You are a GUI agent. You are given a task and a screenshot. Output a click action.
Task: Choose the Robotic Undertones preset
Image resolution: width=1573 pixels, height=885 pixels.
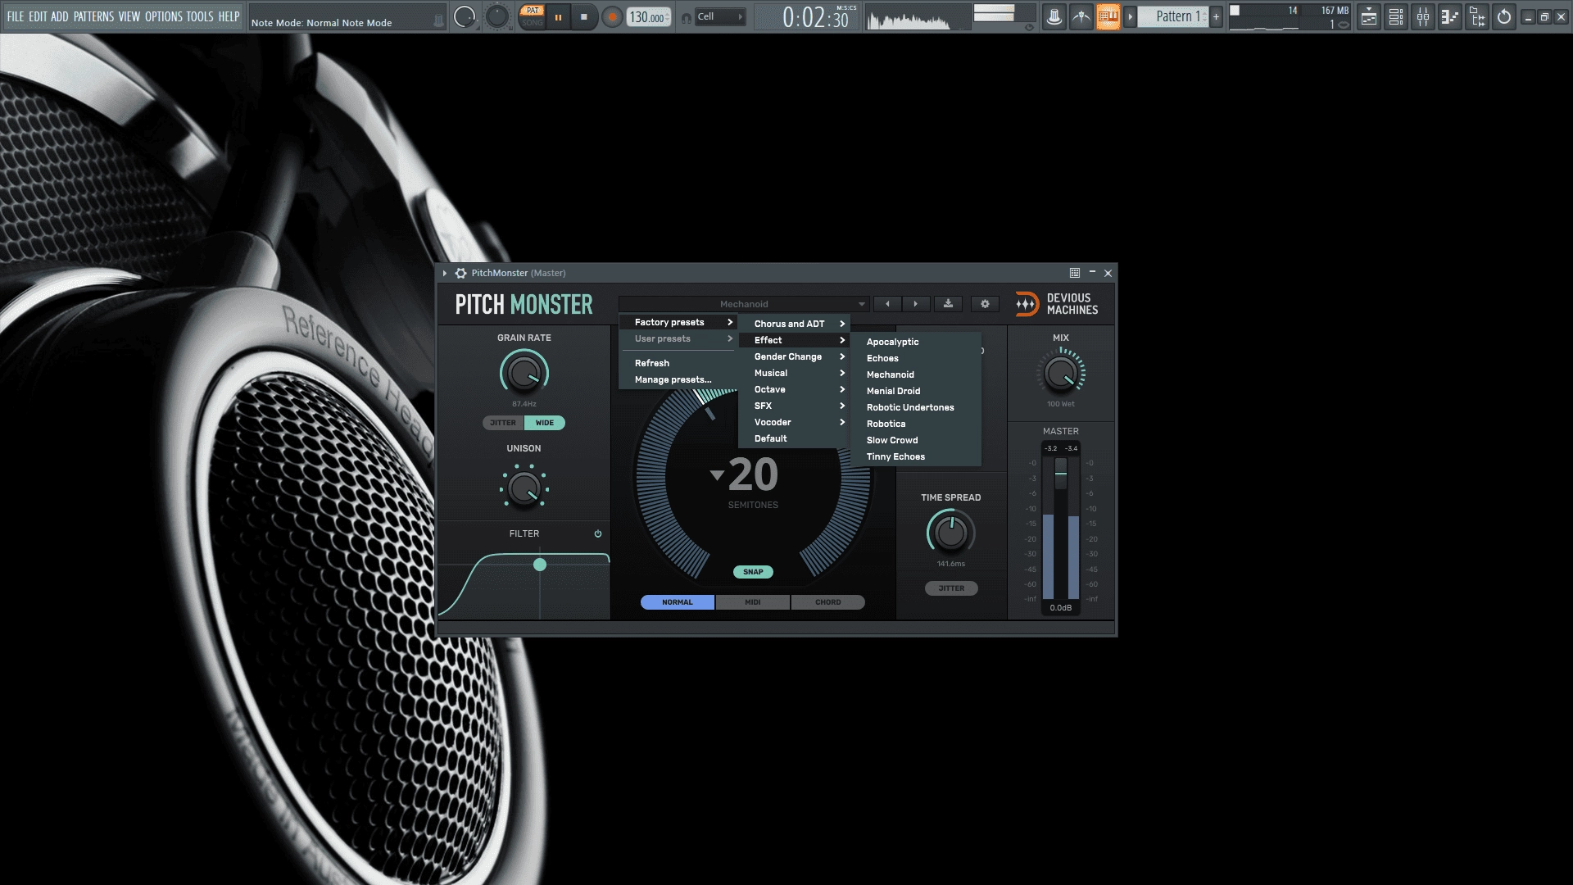(917, 408)
